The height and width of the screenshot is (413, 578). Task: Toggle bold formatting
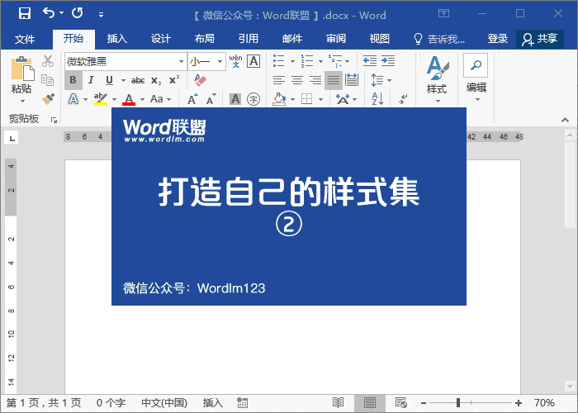pos(73,80)
